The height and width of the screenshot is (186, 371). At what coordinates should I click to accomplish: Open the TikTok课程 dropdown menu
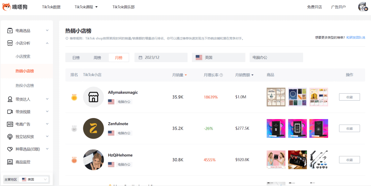point(86,7)
